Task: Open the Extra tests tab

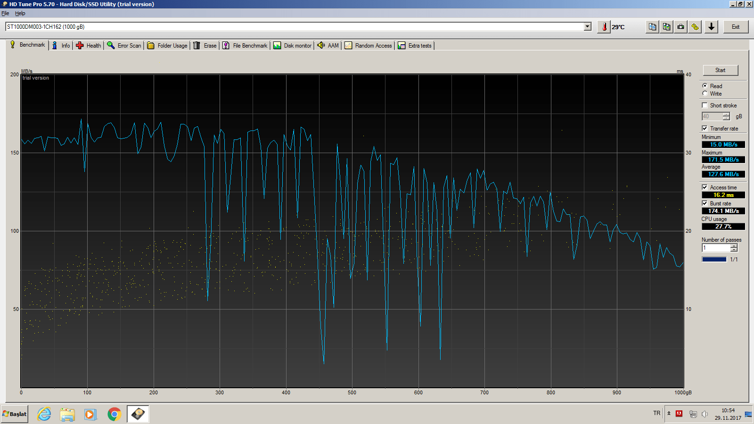Action: coord(415,46)
